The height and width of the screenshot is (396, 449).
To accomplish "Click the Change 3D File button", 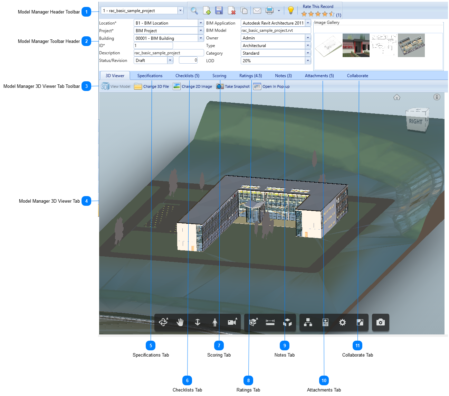I will coord(152,86).
